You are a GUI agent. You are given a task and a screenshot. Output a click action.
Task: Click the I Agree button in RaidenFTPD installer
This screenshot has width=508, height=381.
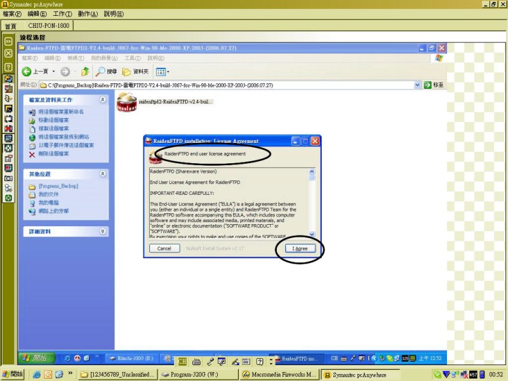tap(300, 248)
